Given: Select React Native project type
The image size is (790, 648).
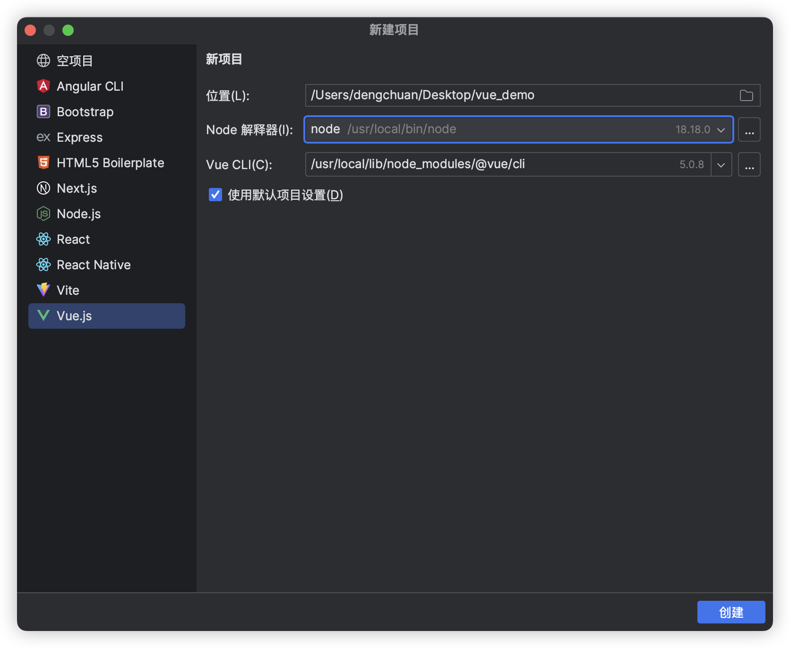Looking at the screenshot, I should [94, 264].
